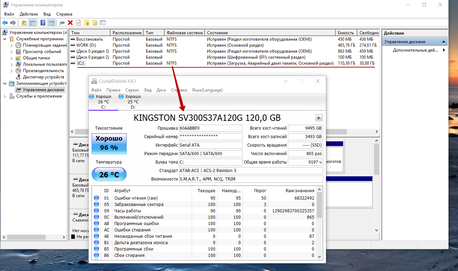Click the Прошивка field showing 60AABBF0
Image resolution: width=458 pixels, height=271 pixels.
point(211,128)
